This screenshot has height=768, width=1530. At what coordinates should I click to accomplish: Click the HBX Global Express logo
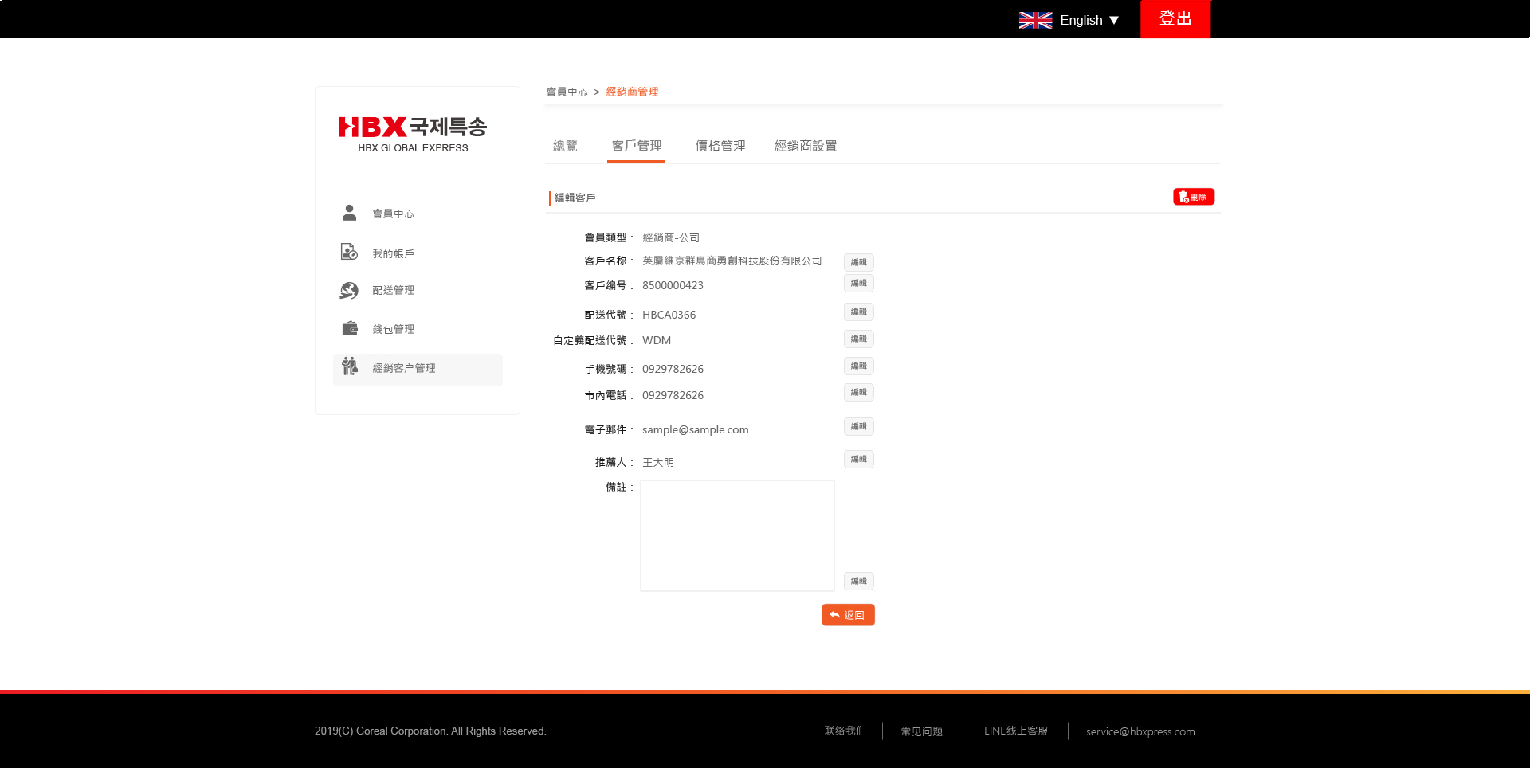(413, 134)
